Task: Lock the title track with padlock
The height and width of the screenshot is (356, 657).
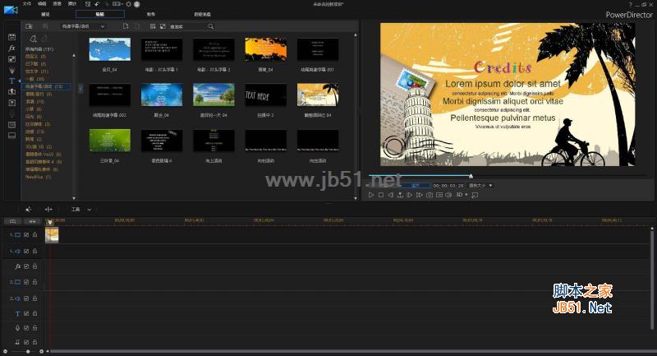Action: (34, 313)
